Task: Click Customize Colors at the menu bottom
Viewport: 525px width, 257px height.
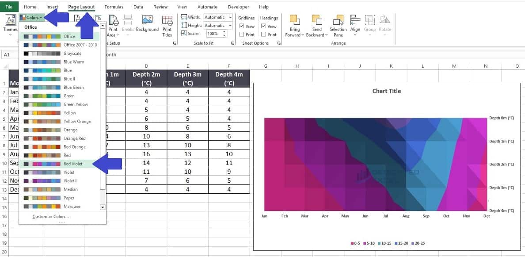Action: (50, 216)
